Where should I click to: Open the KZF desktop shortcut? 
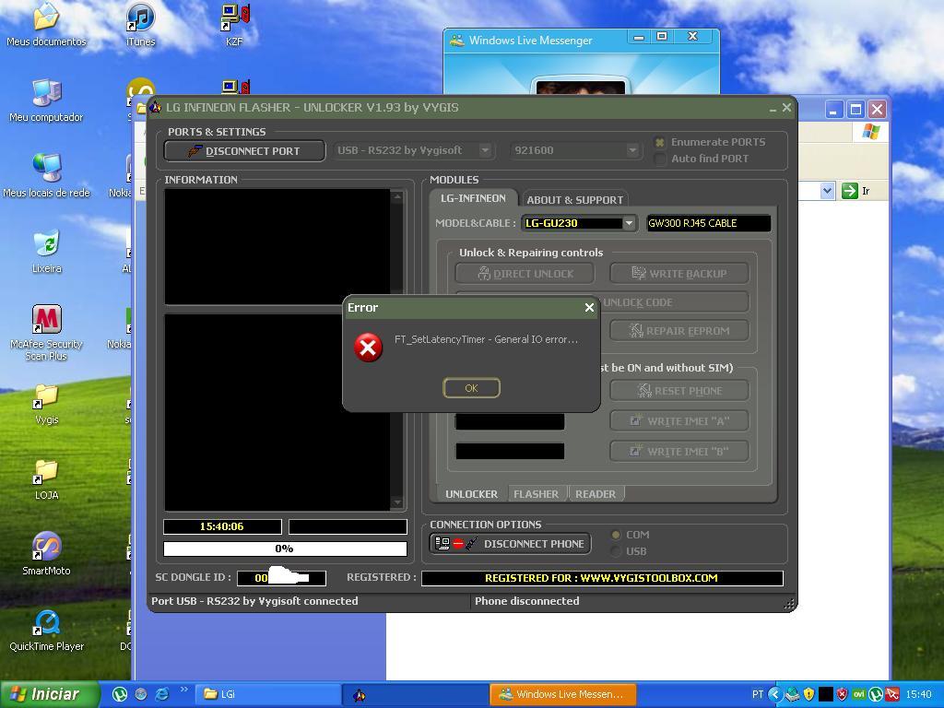[234, 24]
